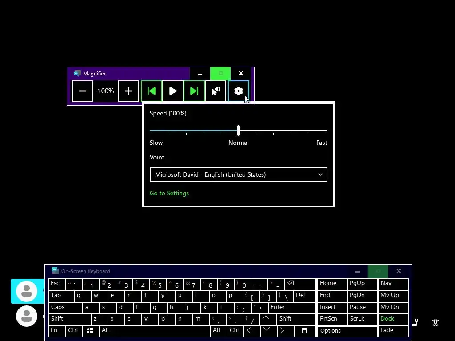The width and height of the screenshot is (455, 341).
Task: Start reading with Magnifier play button
Action: (173, 91)
